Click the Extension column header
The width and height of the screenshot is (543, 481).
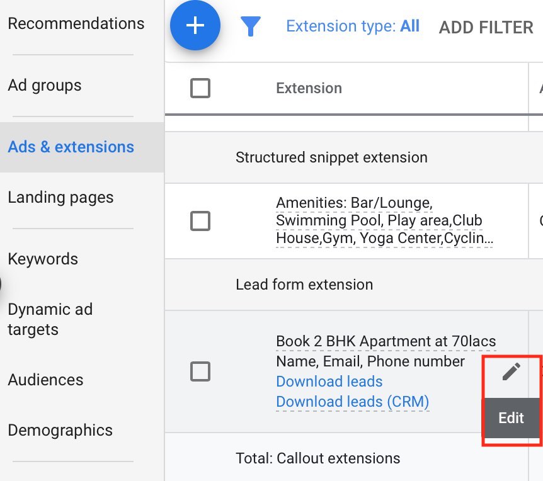309,88
